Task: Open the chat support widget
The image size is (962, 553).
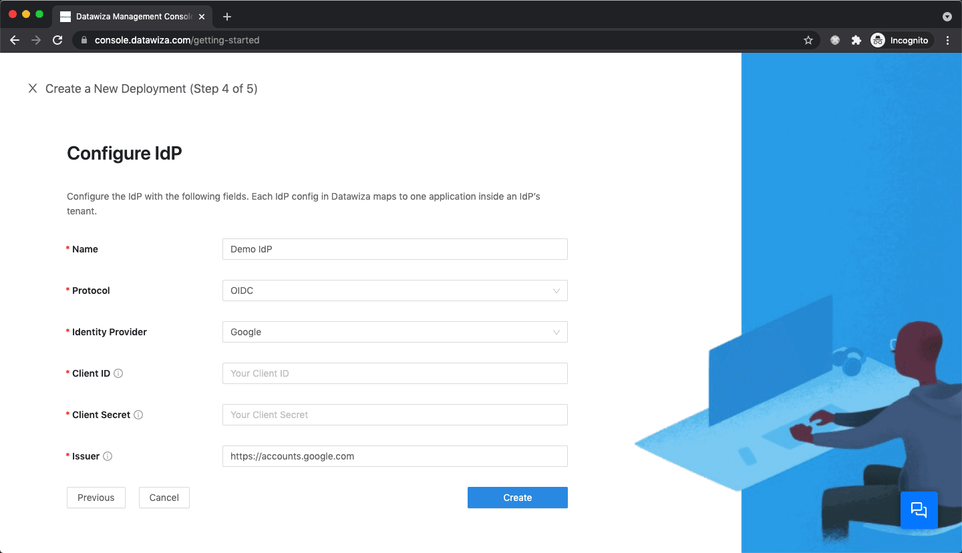Action: click(919, 510)
